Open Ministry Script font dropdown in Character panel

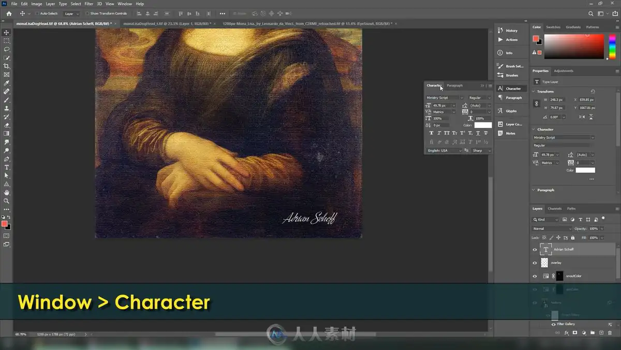pos(445,98)
